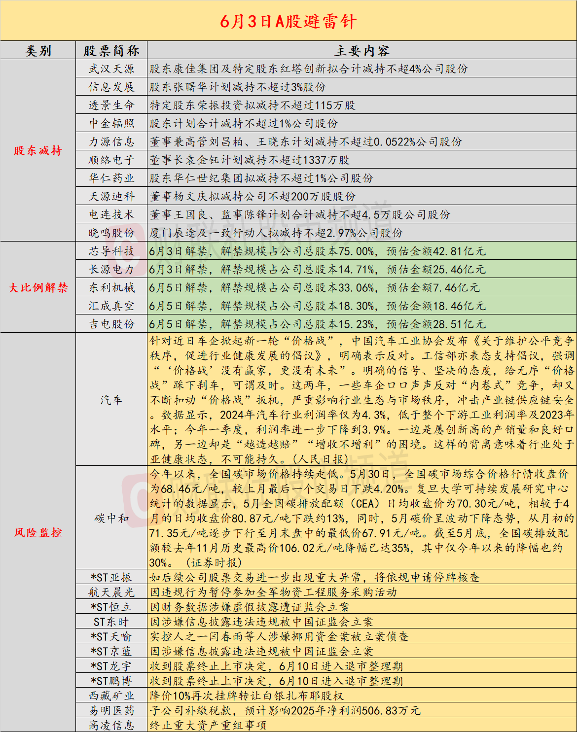Click 股东张曙华计划减持不超过3%股份 text
Screen dimensions: 577x732
point(238,87)
